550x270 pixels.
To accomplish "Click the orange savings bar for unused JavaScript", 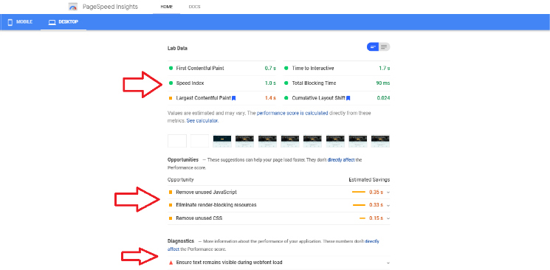I will (359, 192).
